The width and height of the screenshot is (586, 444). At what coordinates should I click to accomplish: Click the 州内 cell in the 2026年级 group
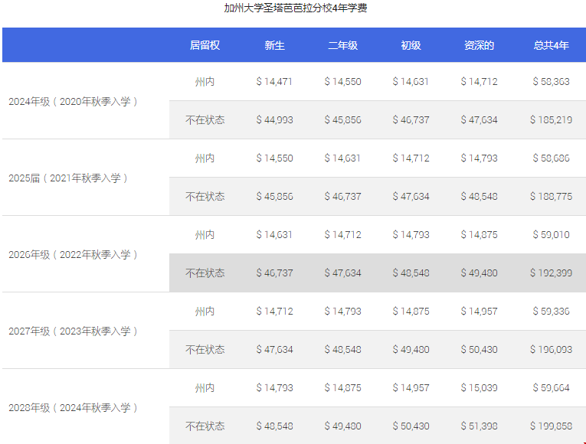(205, 234)
